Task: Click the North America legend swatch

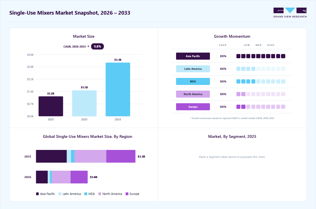Action: (100, 194)
